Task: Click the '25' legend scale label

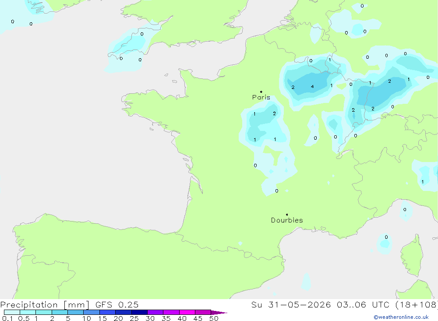Action: tap(134, 318)
